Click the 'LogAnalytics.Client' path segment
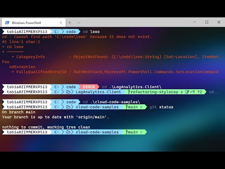 pos(98,92)
